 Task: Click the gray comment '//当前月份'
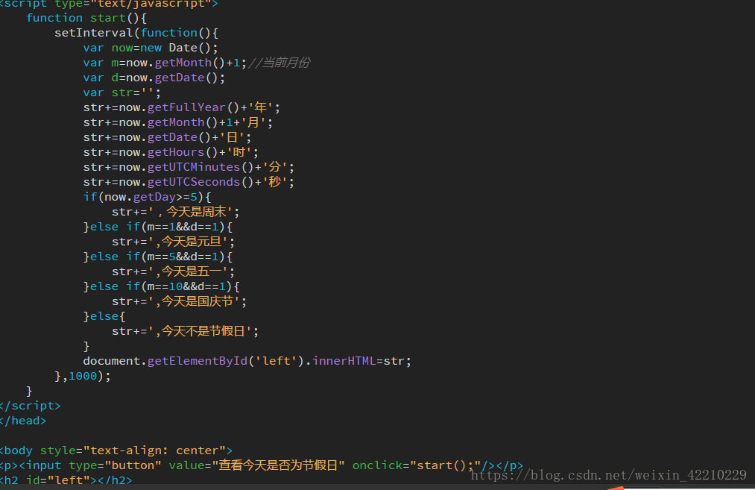coord(279,63)
